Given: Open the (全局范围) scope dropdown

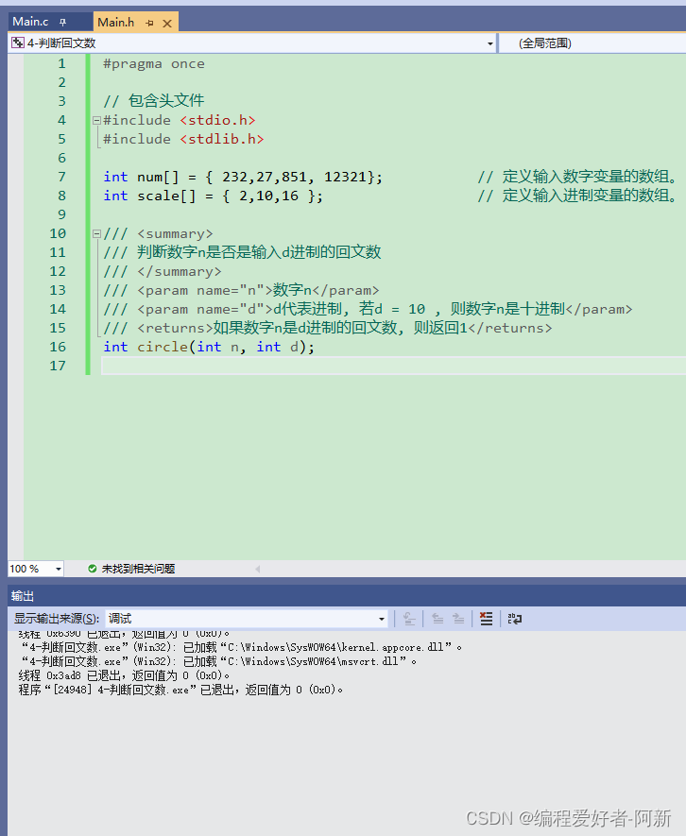Looking at the screenshot, I should (592, 43).
